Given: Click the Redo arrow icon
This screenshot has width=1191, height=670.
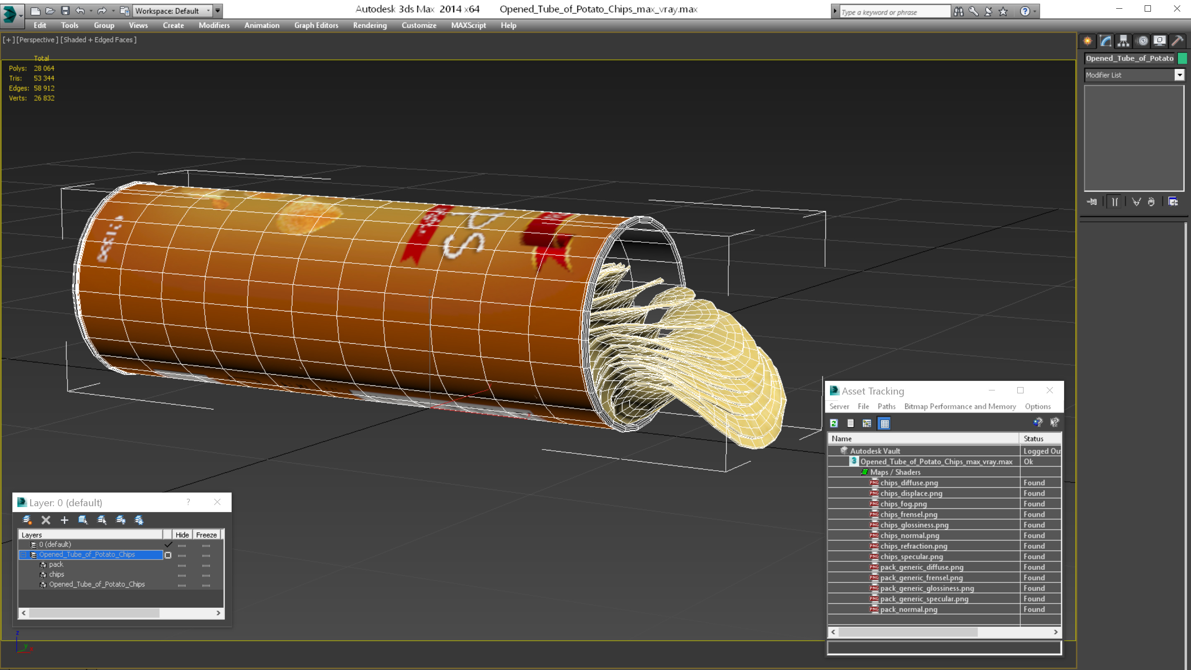Looking at the screenshot, I should click(102, 10).
